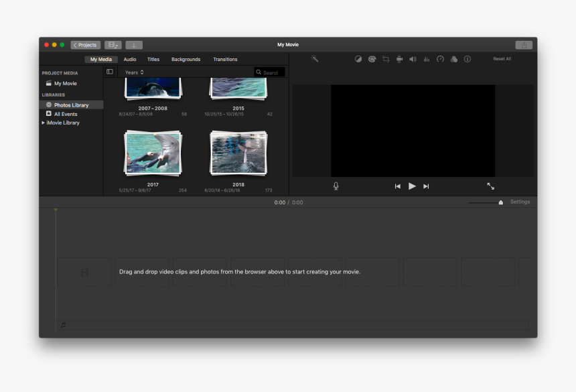576x392 pixels.
Task: Click Reset All adjustments
Action: click(x=502, y=59)
